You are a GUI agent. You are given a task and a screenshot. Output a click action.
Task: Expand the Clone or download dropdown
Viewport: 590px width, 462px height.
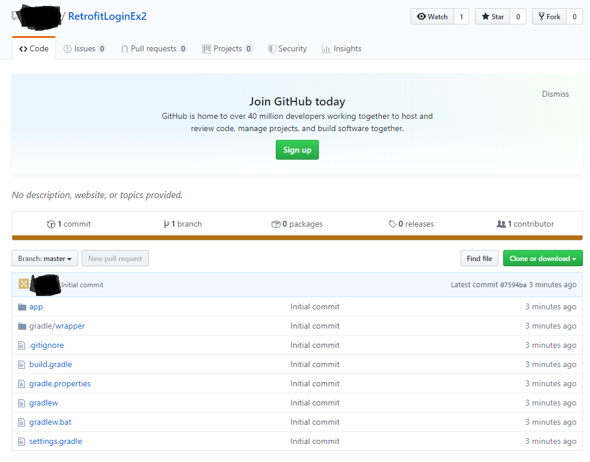pyautogui.click(x=543, y=258)
